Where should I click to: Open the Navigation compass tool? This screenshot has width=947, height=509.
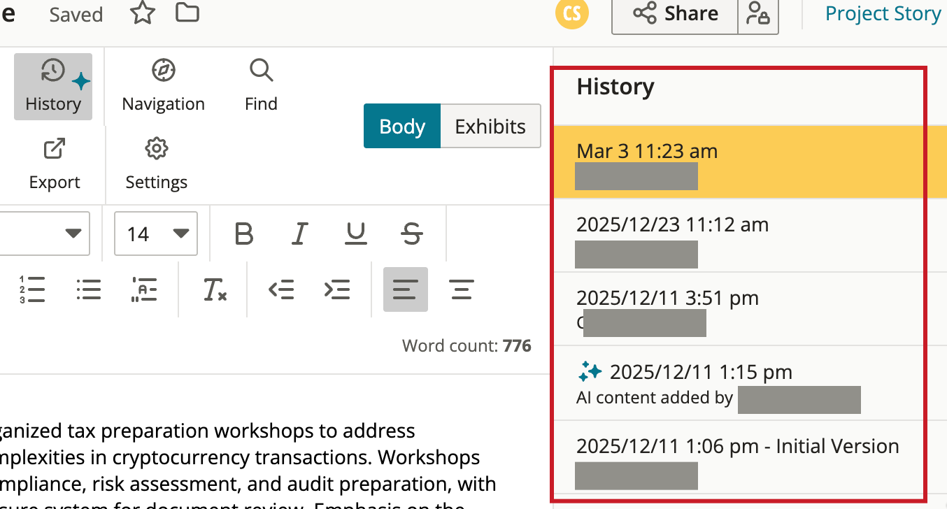tap(163, 87)
